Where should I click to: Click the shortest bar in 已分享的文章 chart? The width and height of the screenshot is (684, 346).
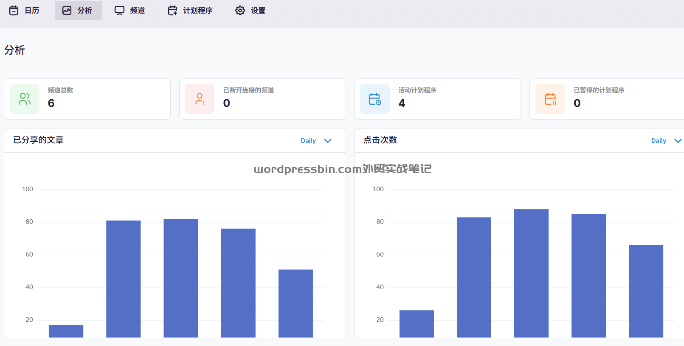[x=66, y=331]
